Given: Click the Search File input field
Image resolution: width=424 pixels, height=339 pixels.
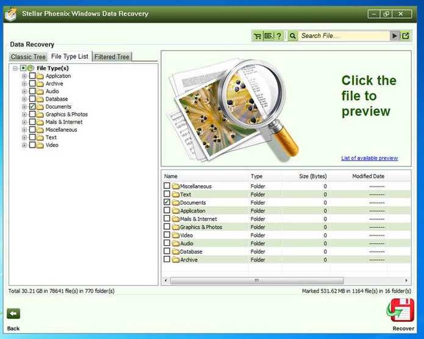Looking at the screenshot, I should 343,36.
